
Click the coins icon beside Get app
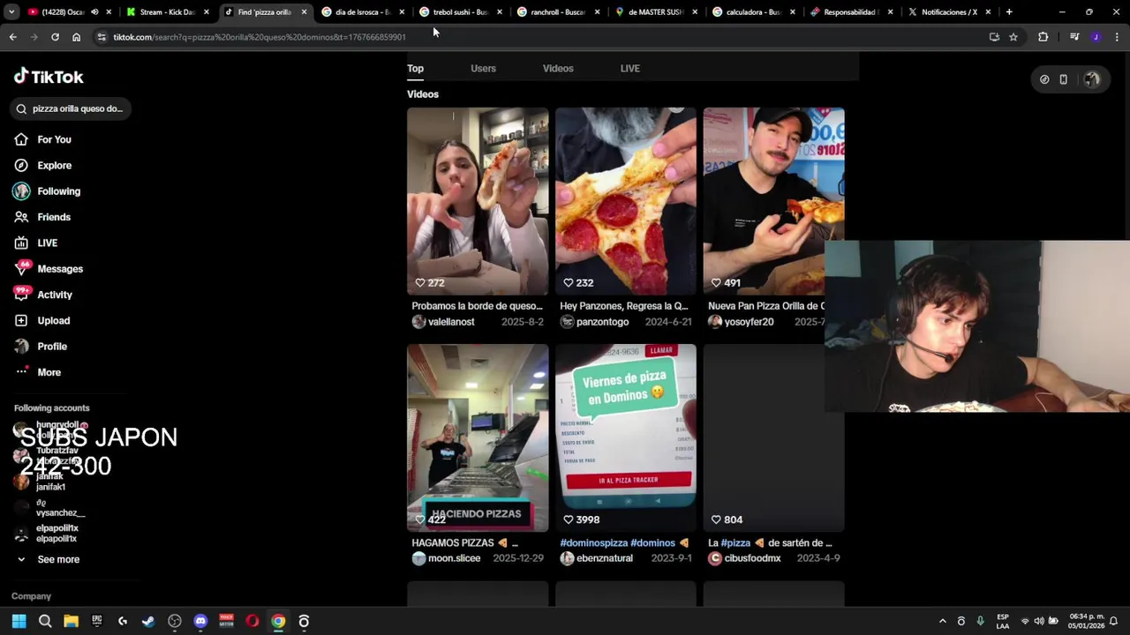coord(1044,79)
